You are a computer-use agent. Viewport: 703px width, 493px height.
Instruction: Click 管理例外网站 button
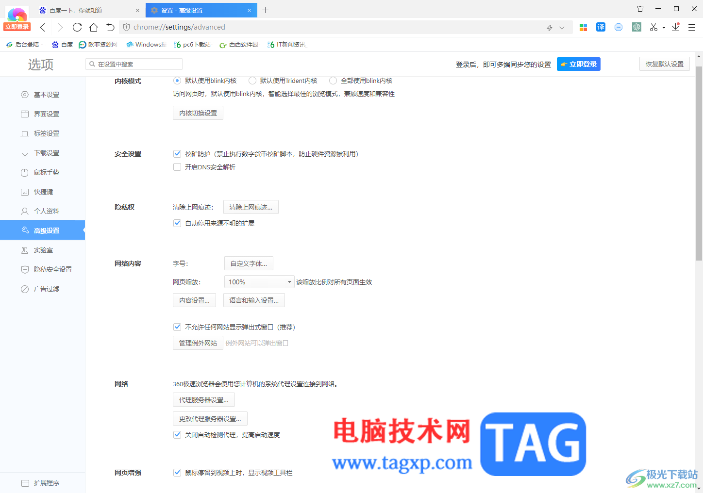198,343
